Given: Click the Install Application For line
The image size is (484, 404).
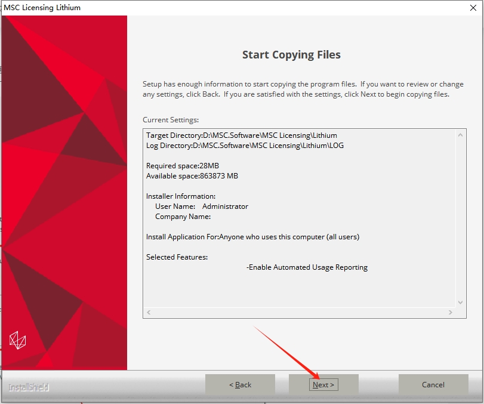Looking at the screenshot, I should click(x=252, y=237).
